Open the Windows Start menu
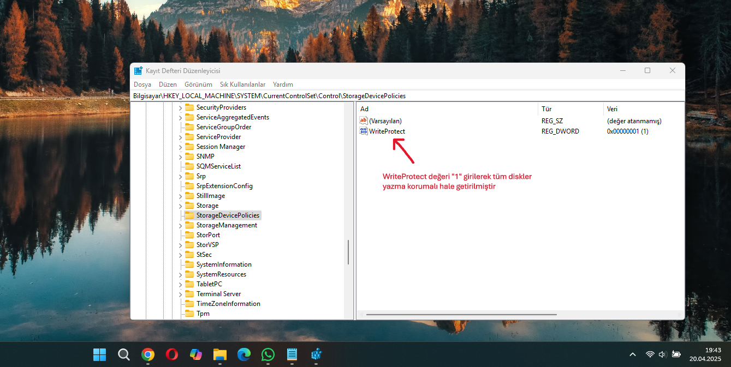Image resolution: width=731 pixels, height=367 pixels. click(100, 355)
